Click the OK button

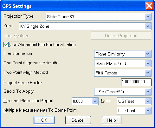pyautogui.click(x=44, y=120)
